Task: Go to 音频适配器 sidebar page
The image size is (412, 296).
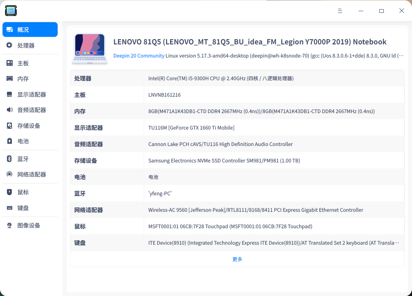Action: tap(30, 110)
